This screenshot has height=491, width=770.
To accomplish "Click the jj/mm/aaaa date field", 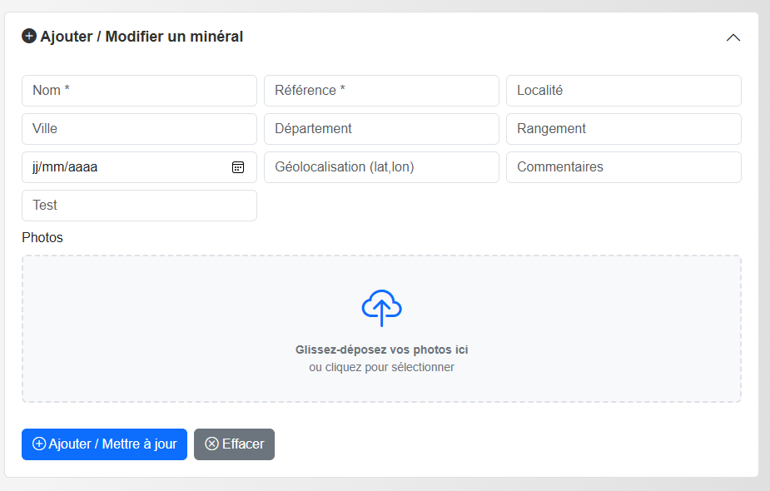I will [125, 167].
